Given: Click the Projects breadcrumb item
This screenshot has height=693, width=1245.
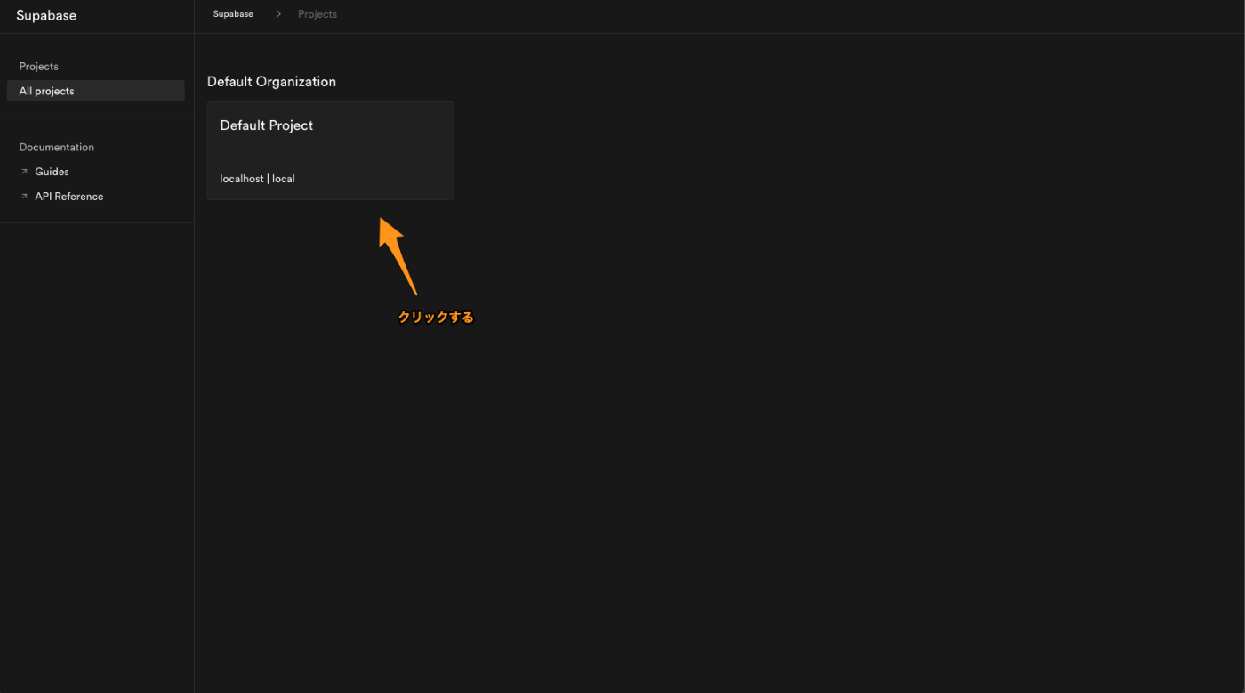Looking at the screenshot, I should click(317, 14).
